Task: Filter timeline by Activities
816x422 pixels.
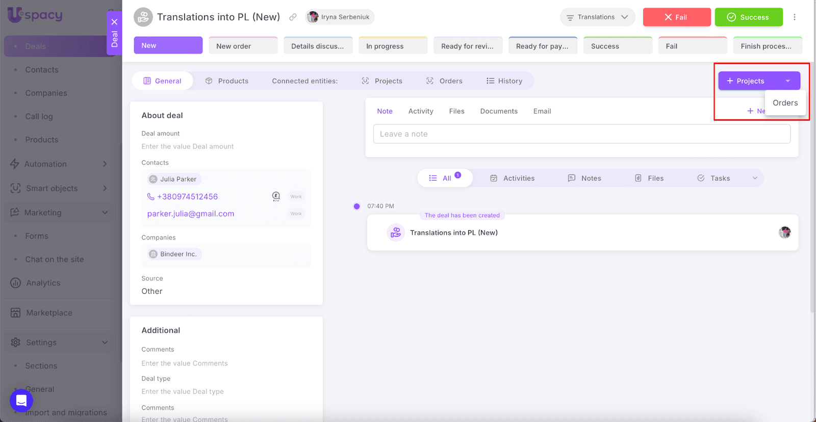Action: pos(513,178)
